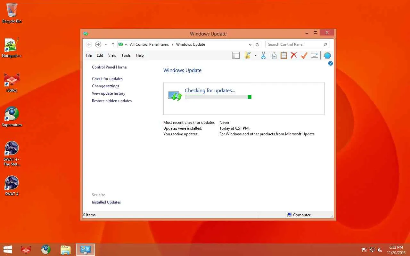Click 'For Windows and other products from Microsoft Update'
Image resolution: width=410 pixels, height=256 pixels.
point(267,134)
